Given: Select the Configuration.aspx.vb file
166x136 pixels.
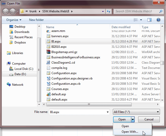Looking at the screenshot, I should click(66, 84).
